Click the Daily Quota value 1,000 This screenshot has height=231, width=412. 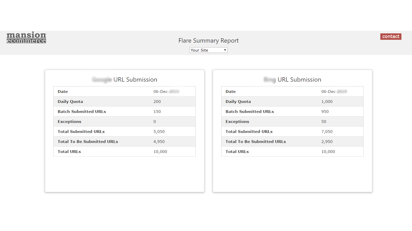pyautogui.click(x=327, y=102)
